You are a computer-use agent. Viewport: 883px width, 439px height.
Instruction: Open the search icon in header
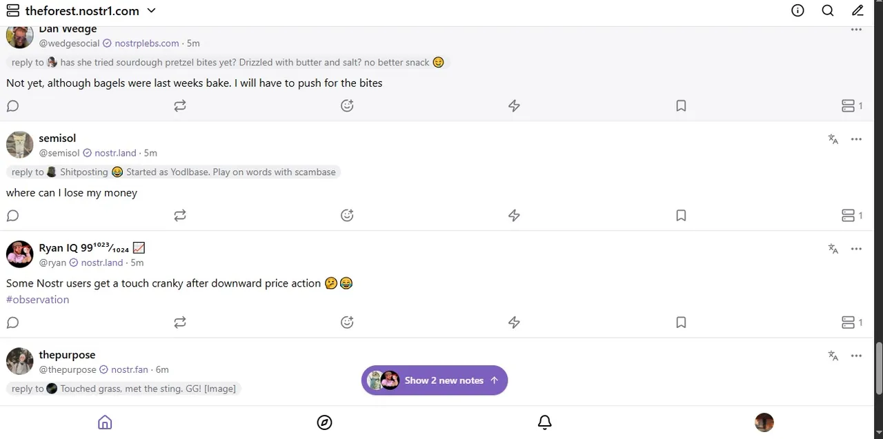click(x=828, y=10)
